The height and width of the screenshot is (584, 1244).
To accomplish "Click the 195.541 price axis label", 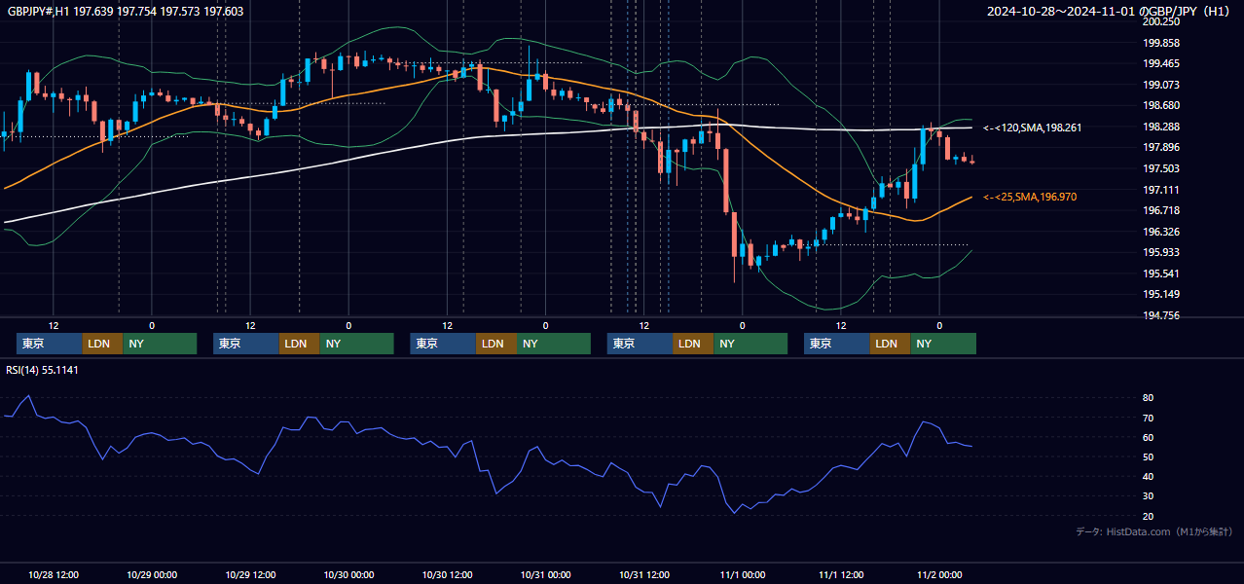I will pyautogui.click(x=1161, y=274).
